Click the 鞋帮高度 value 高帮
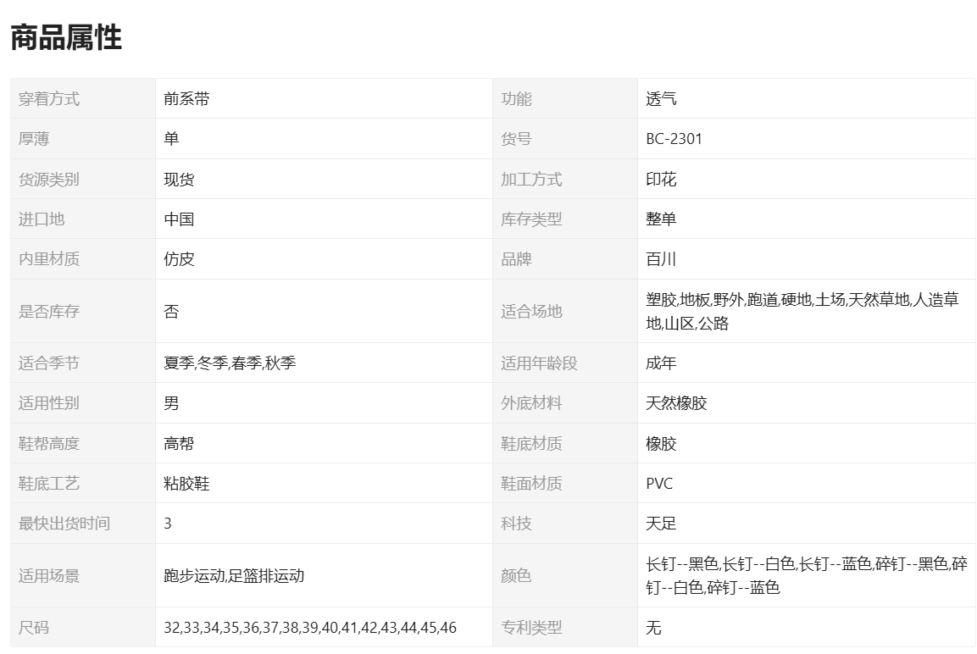The image size is (977, 654). pos(179,444)
